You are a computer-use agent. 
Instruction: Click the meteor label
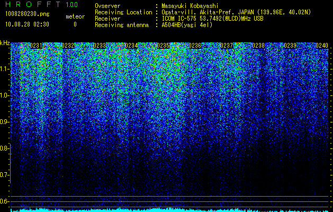pos(75,16)
